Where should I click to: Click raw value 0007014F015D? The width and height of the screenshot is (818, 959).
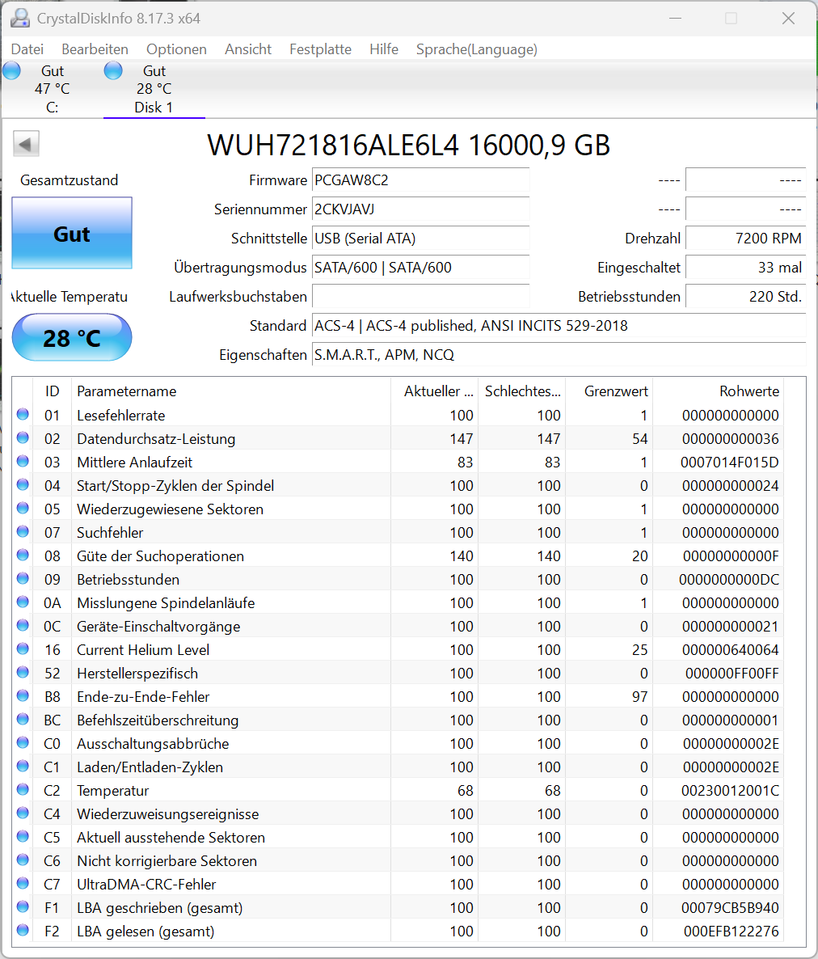click(x=729, y=463)
